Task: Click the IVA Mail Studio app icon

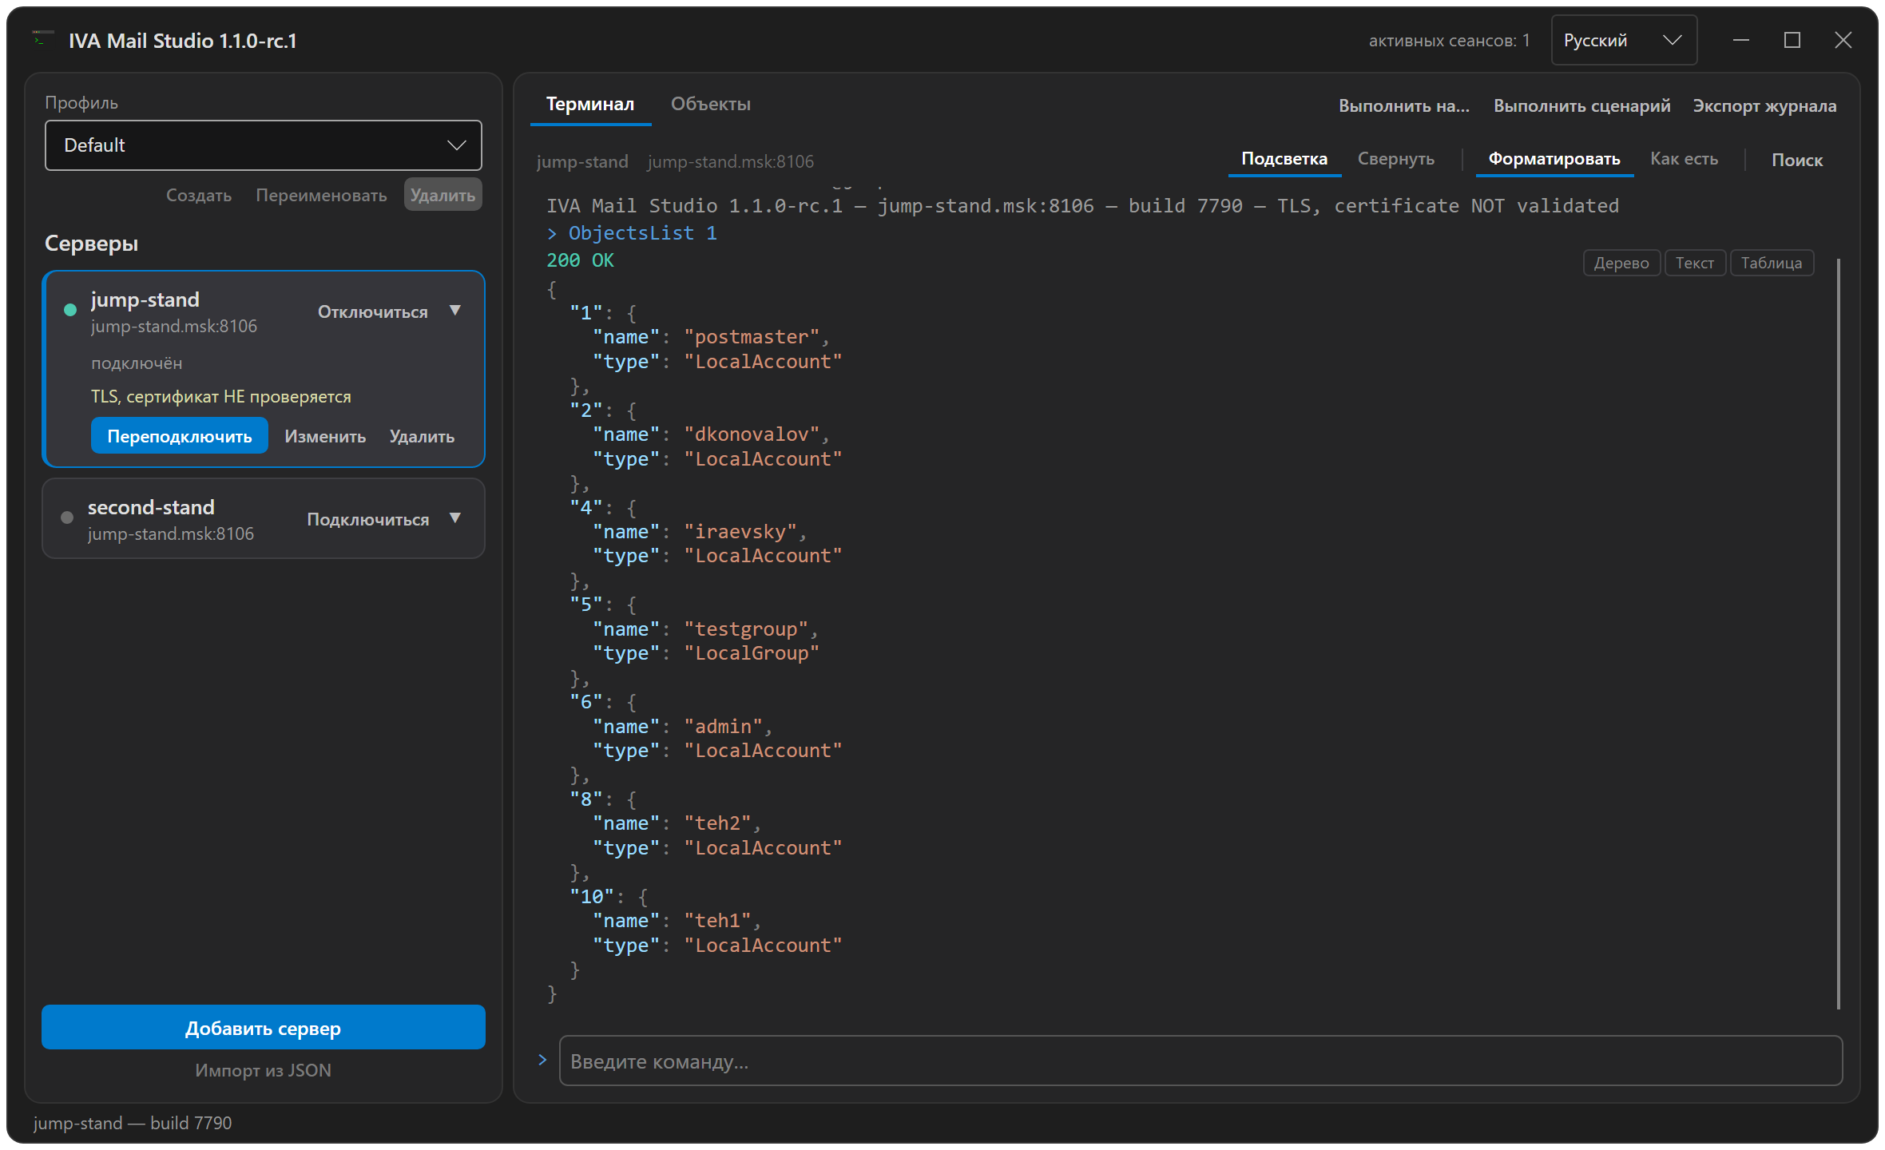Action: pos(43,38)
